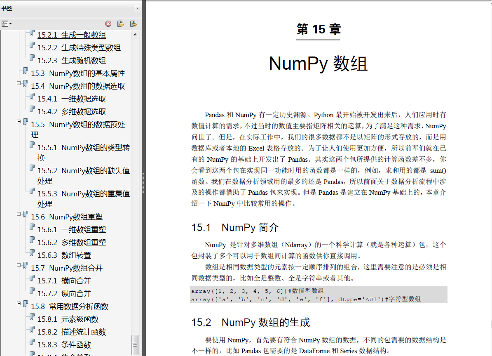Click the bookmark icon beside 15.3 NumPy数组的基本属性
This screenshot has height=356, width=492.
pos(26,71)
